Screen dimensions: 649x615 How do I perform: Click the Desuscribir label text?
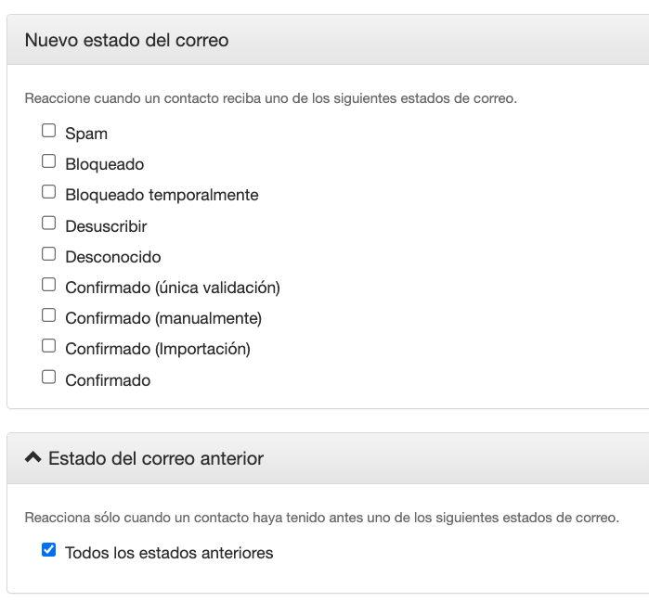click(106, 226)
